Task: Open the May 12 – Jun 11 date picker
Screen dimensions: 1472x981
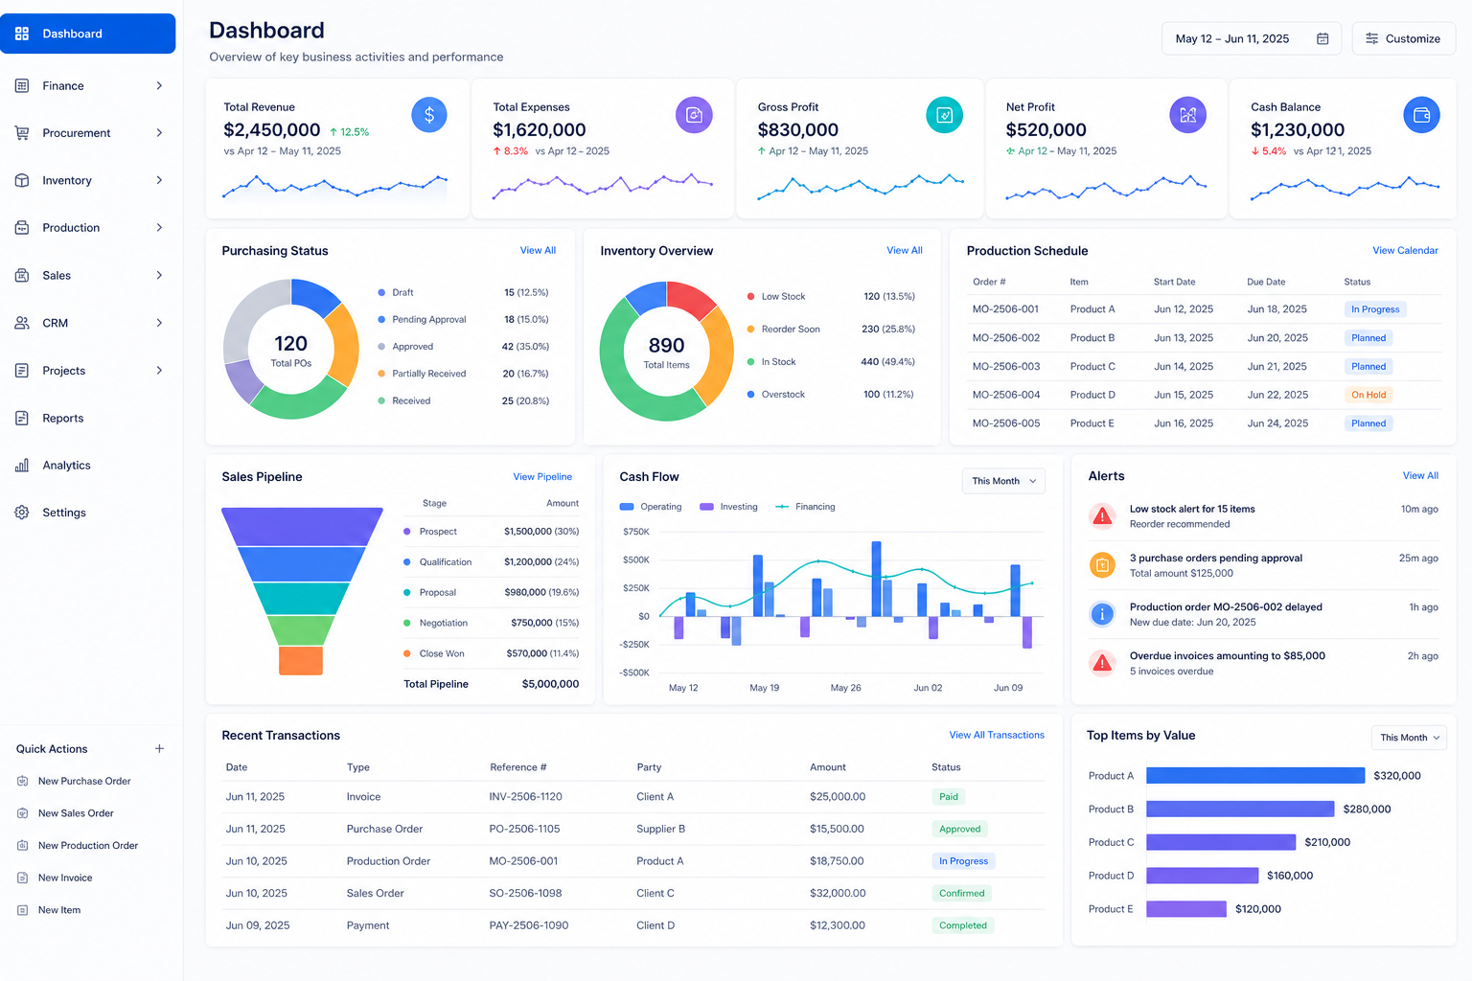Action: click(1251, 39)
